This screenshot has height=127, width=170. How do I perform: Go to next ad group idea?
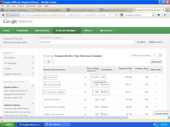[x=160, y=55]
